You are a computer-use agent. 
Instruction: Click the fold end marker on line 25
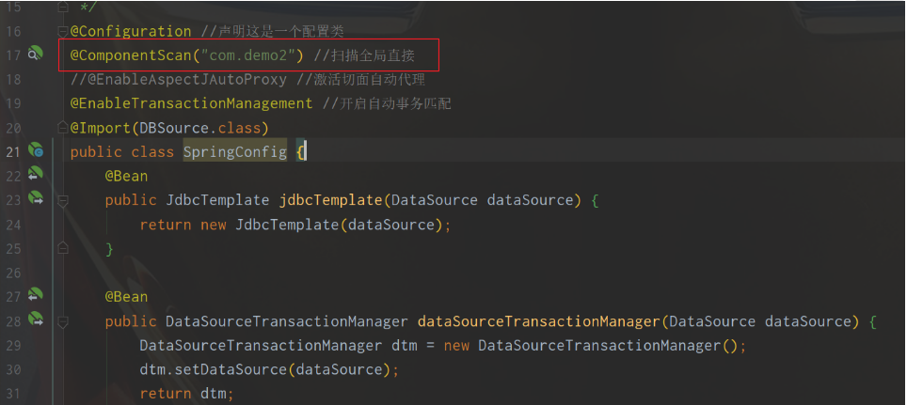[x=63, y=248]
